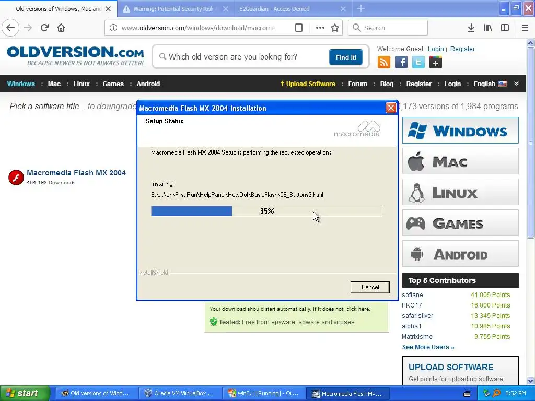
Task: Open the Macromedia Flash MX 2004 link
Action: (x=76, y=173)
